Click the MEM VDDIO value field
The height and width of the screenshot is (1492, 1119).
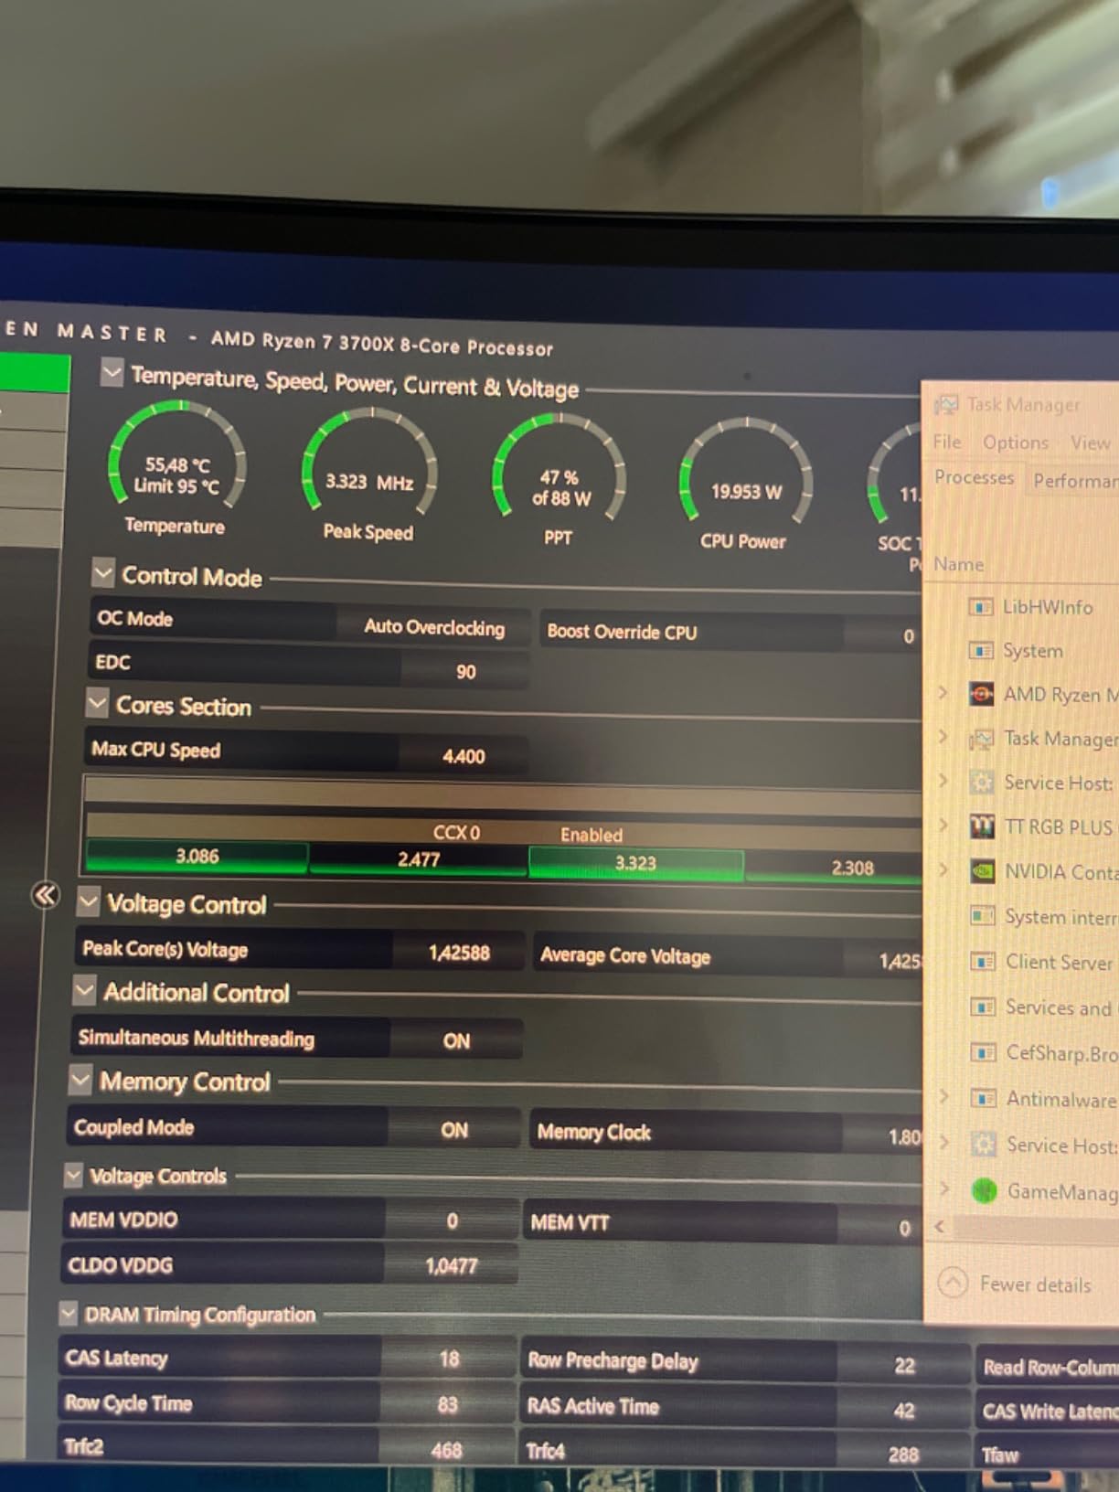tap(452, 1220)
